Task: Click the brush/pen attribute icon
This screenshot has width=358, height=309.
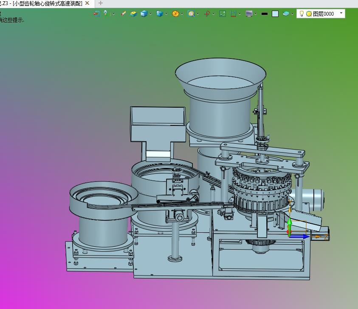Action: 123,14
